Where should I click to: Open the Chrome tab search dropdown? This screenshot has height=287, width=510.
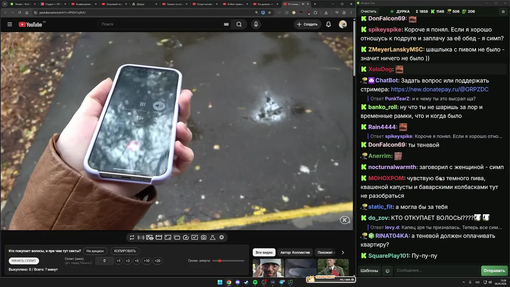tap(4, 4)
